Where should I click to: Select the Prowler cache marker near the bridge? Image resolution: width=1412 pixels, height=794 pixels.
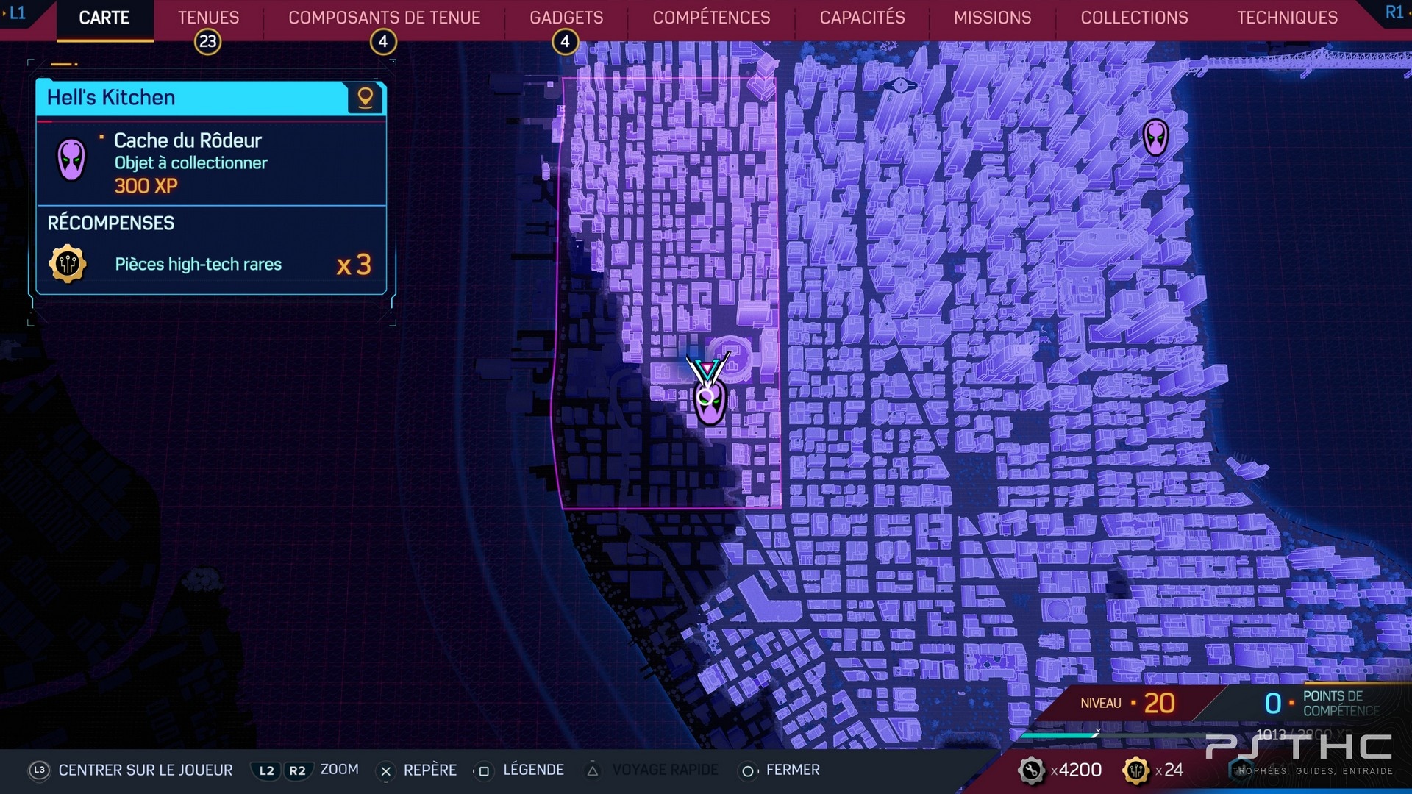(1155, 137)
